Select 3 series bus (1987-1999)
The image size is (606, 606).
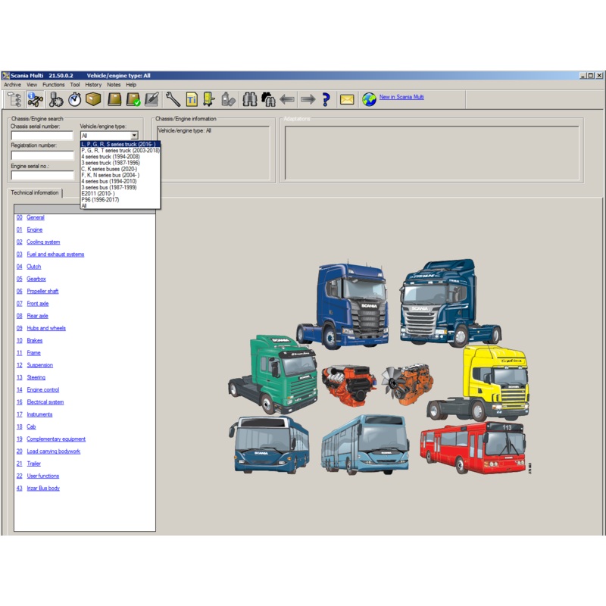coord(120,187)
